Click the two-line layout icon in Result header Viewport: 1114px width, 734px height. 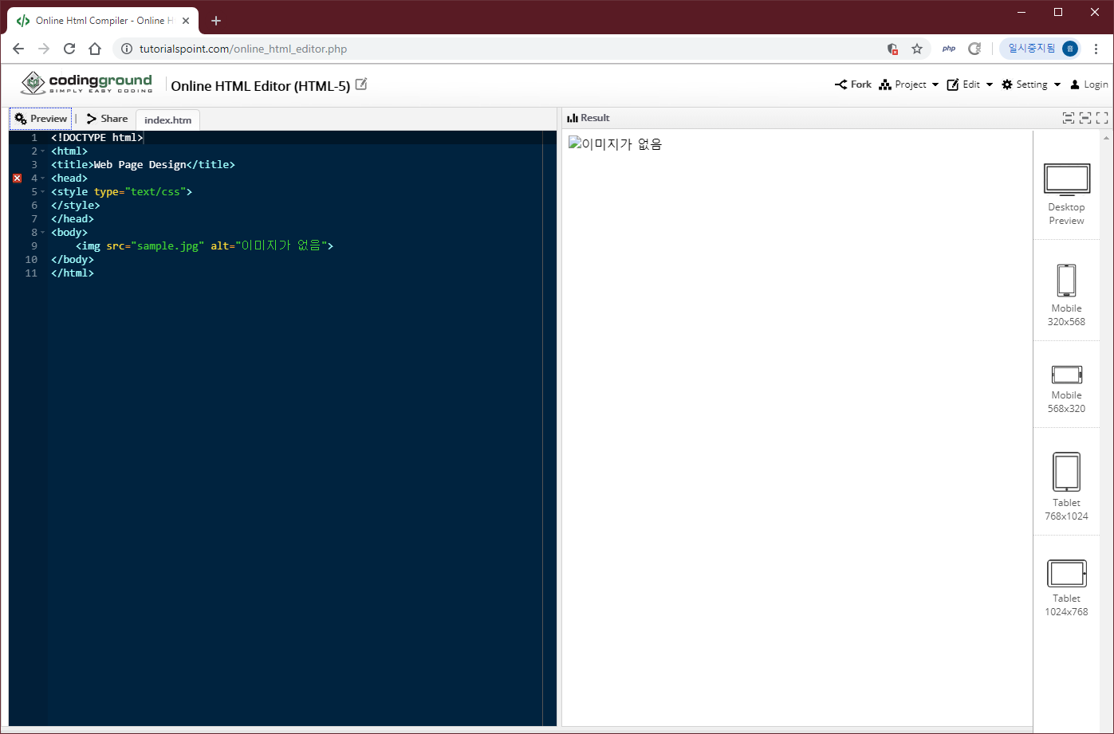tap(1069, 118)
